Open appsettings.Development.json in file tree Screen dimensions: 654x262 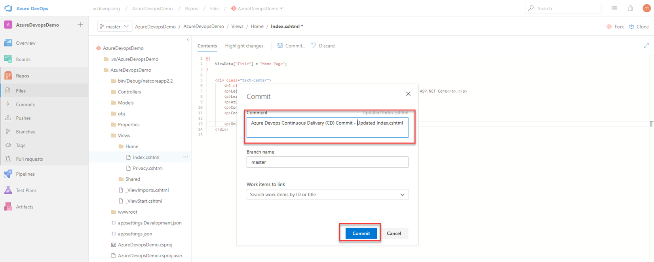pyautogui.click(x=146, y=223)
